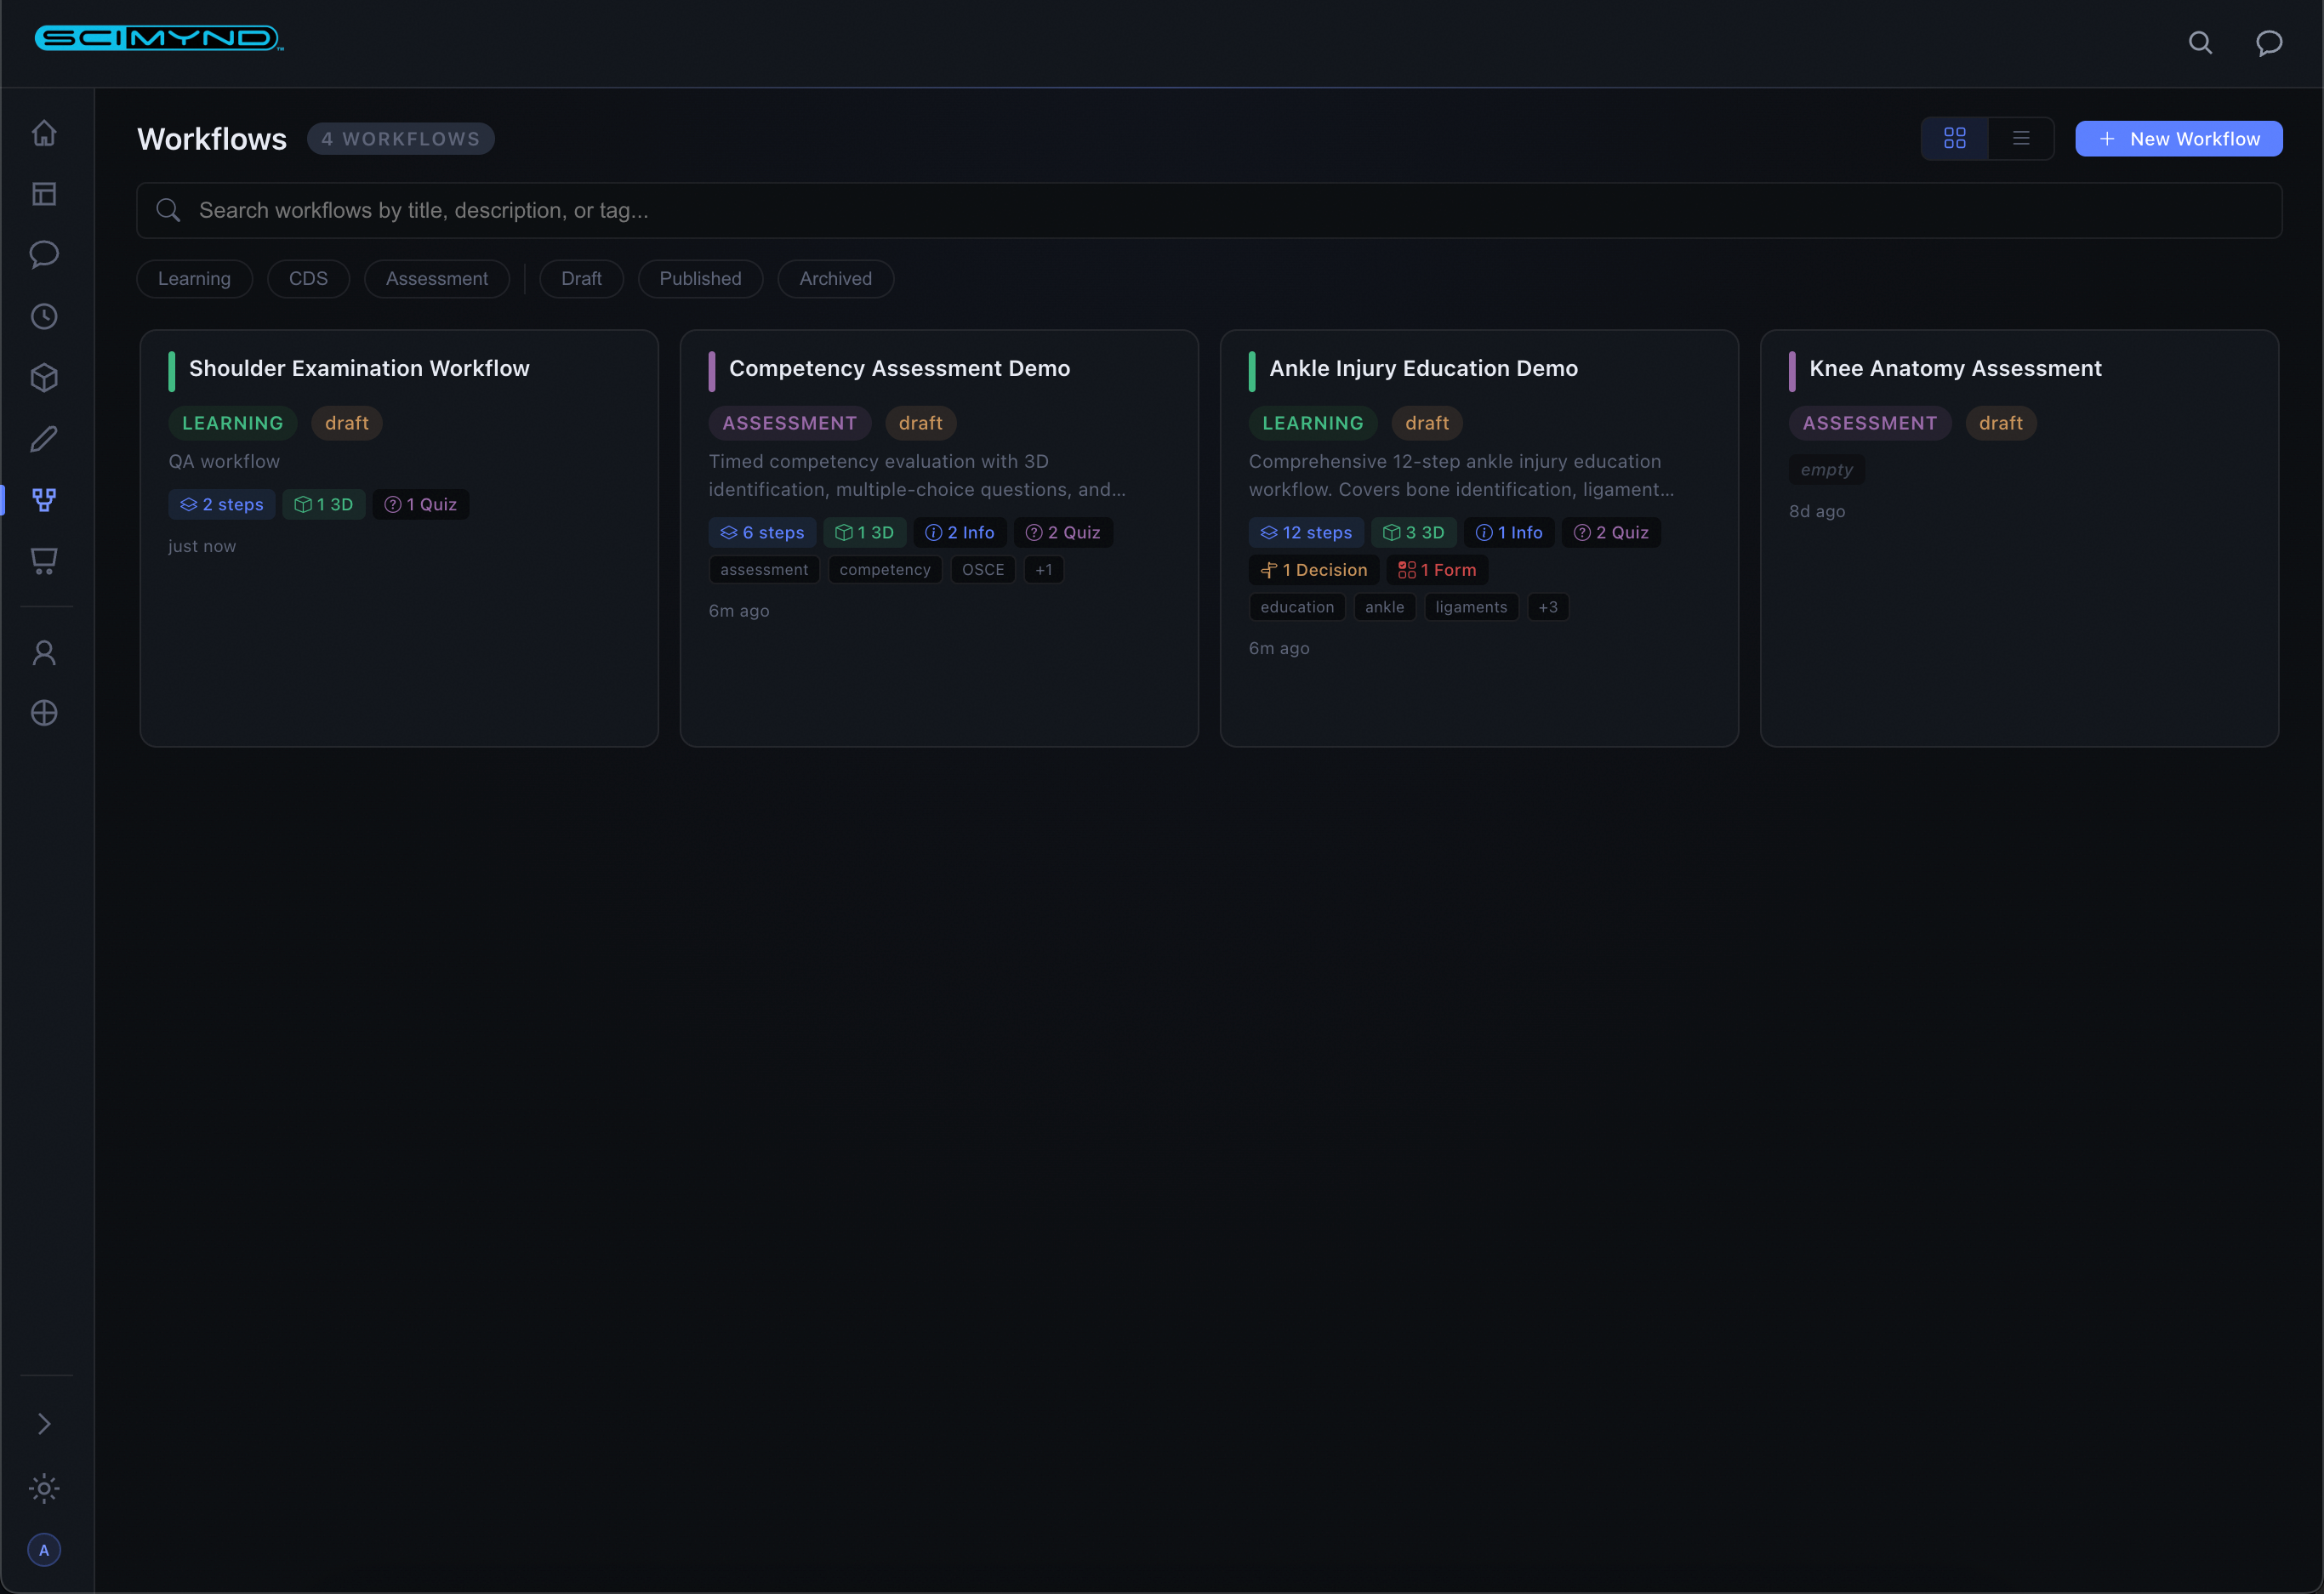
Task: Open the Home icon in sidebar
Action: 44,133
